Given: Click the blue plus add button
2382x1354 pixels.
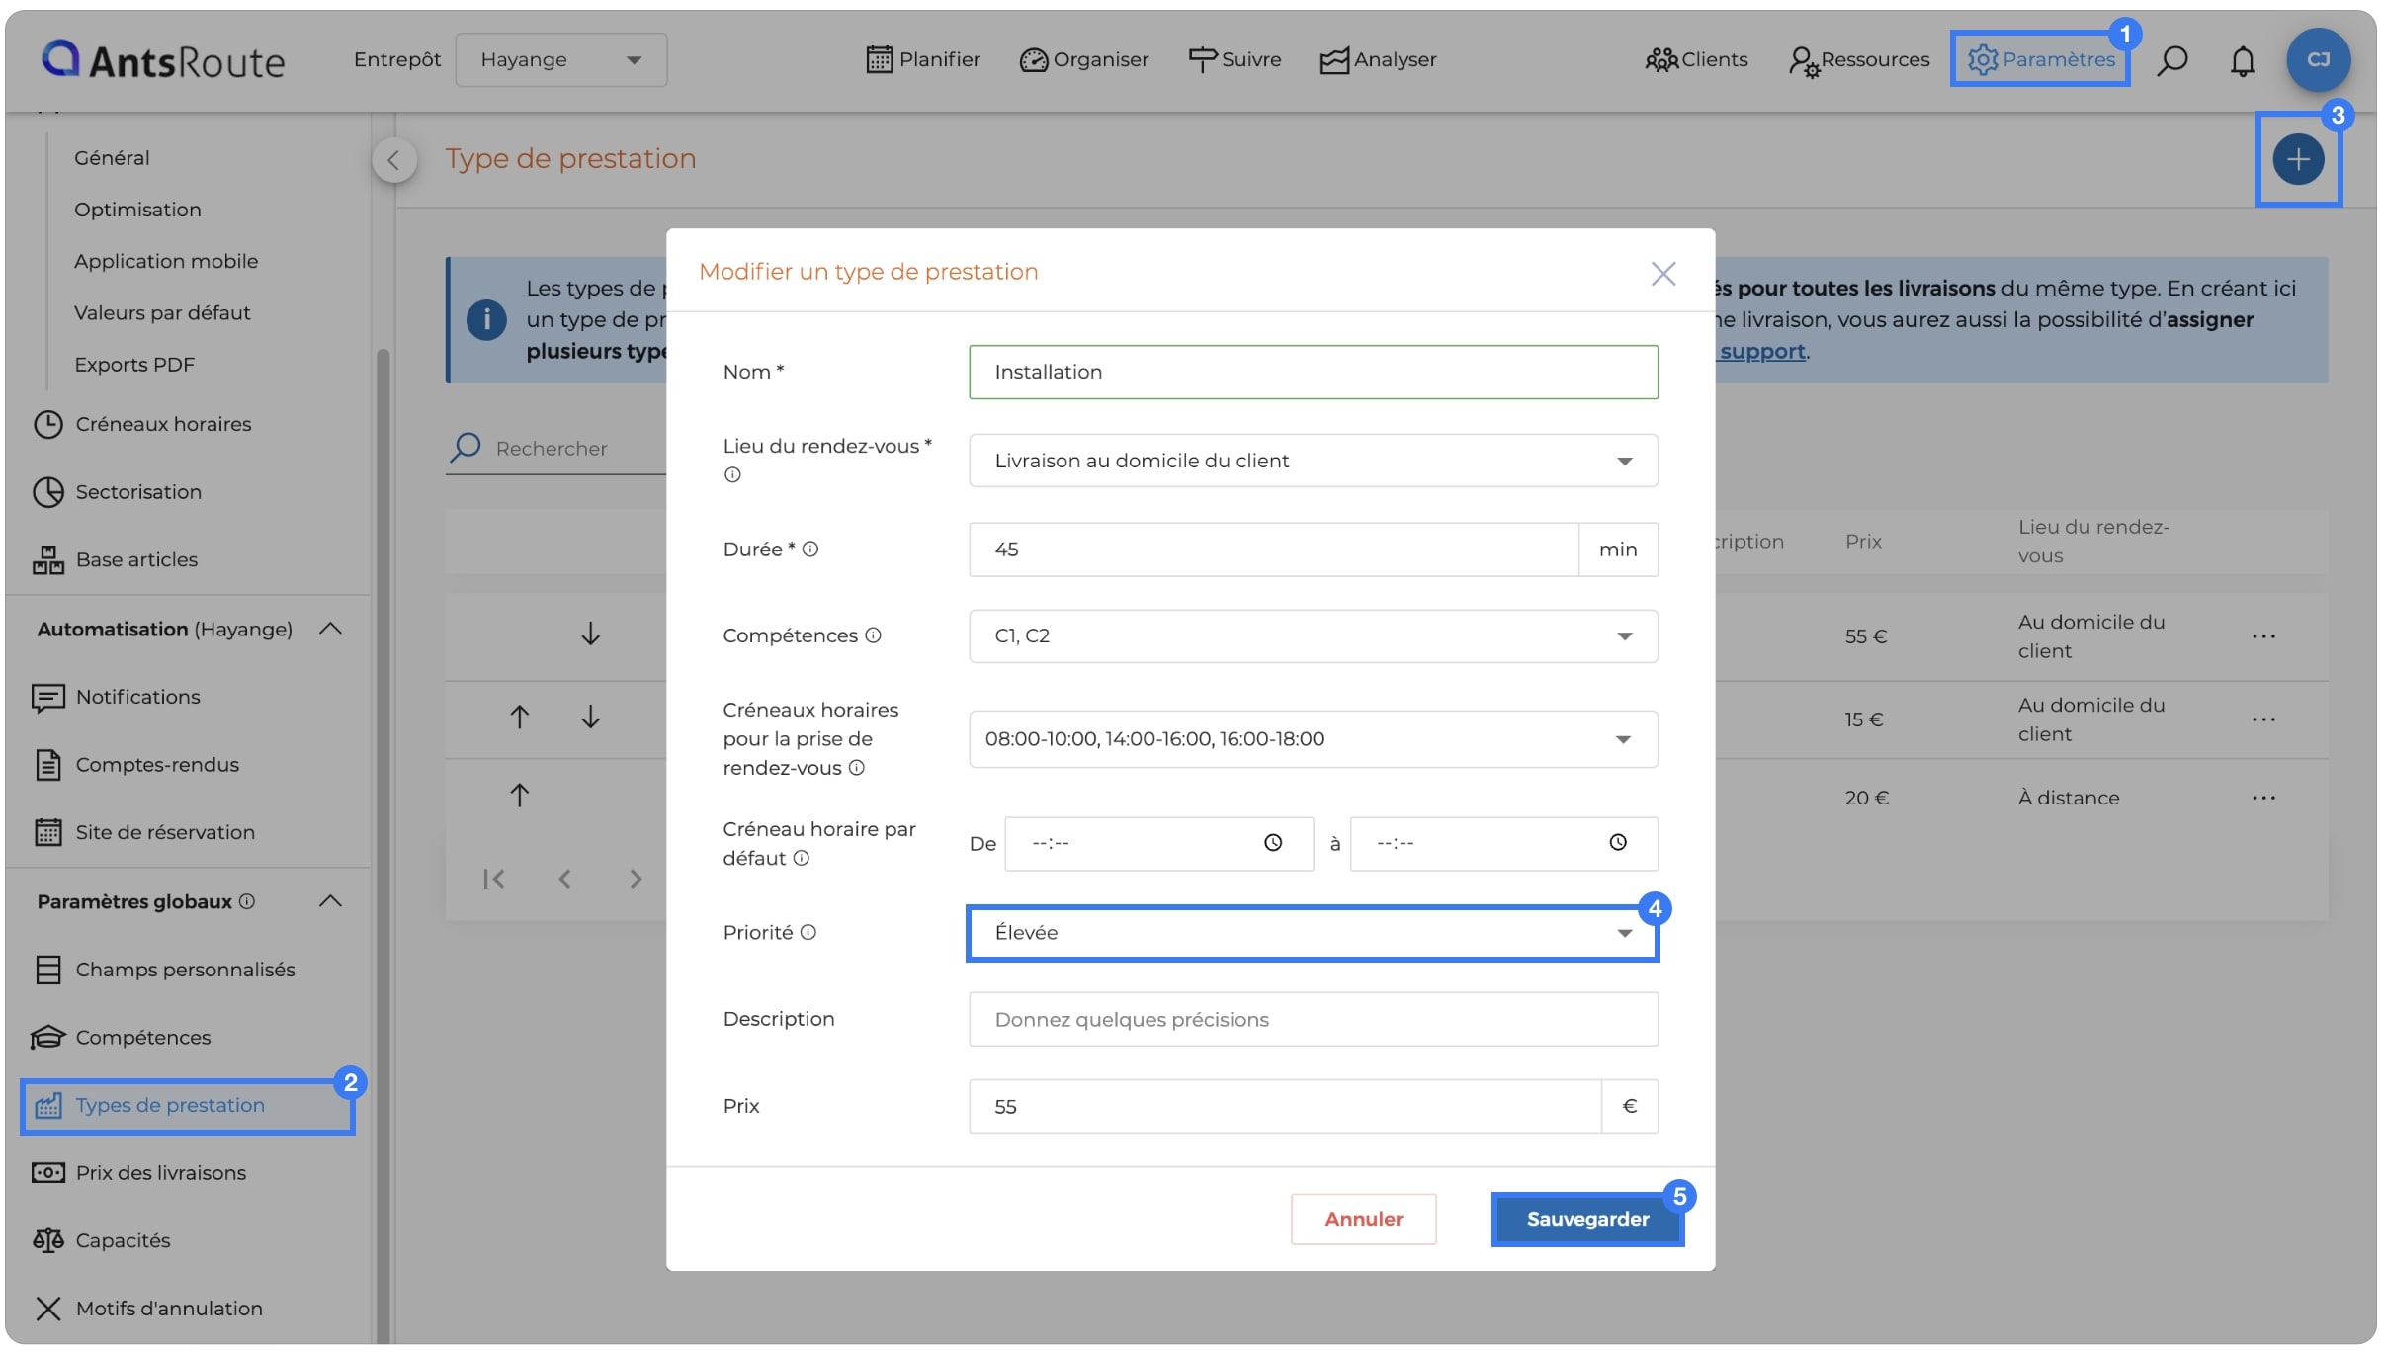Looking at the screenshot, I should coord(2298,159).
